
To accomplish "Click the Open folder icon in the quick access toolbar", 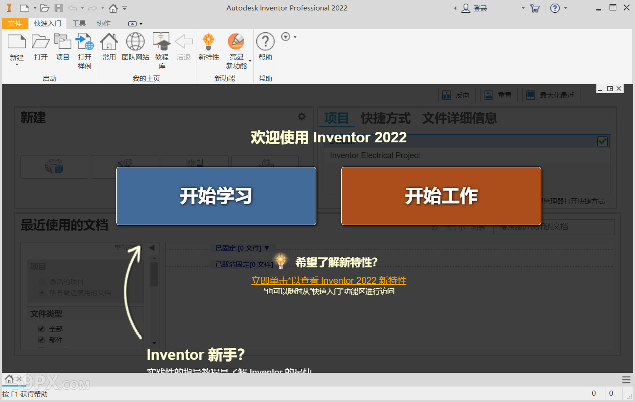I will click(x=45, y=8).
